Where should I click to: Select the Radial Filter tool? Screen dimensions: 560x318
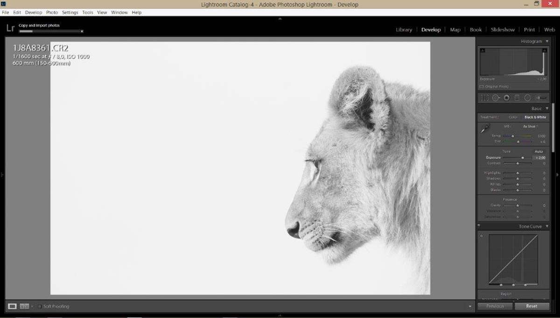tap(527, 98)
